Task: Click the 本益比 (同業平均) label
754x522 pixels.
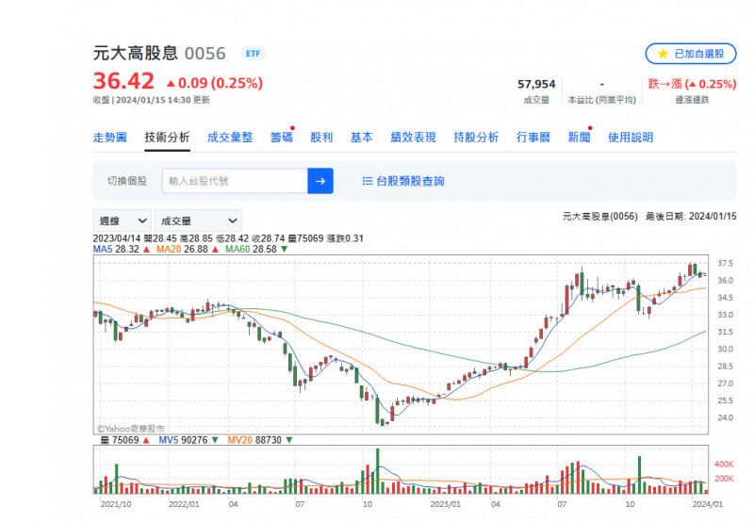Action: 602,100
